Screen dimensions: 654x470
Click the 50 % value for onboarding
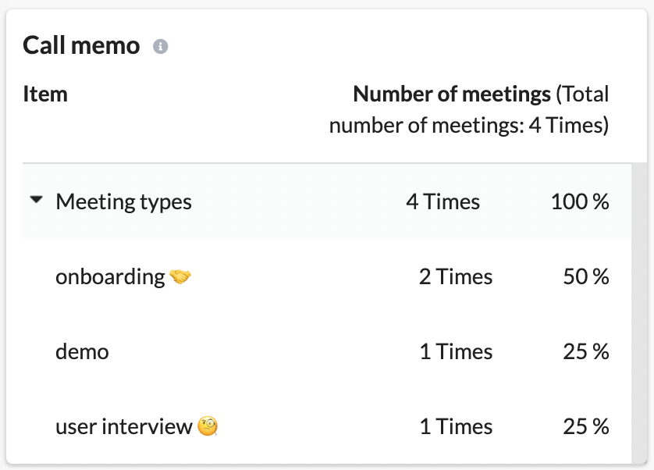click(x=586, y=276)
